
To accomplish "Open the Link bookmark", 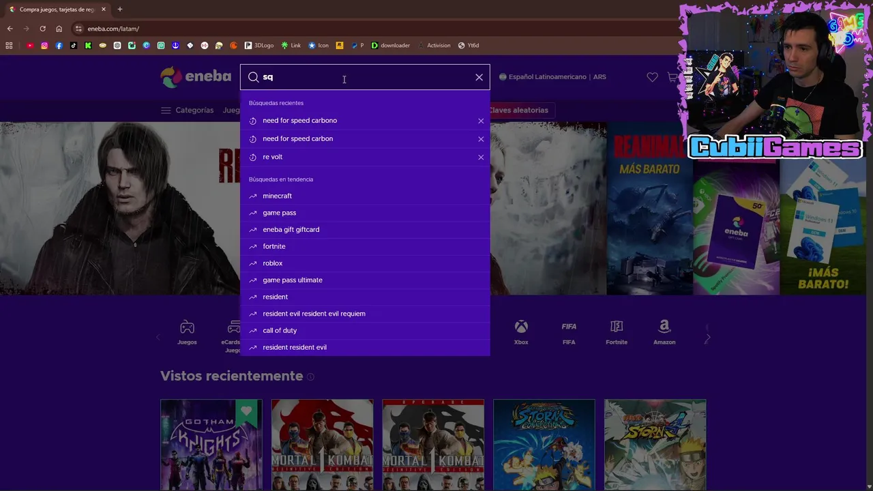I will pyautogui.click(x=291, y=46).
